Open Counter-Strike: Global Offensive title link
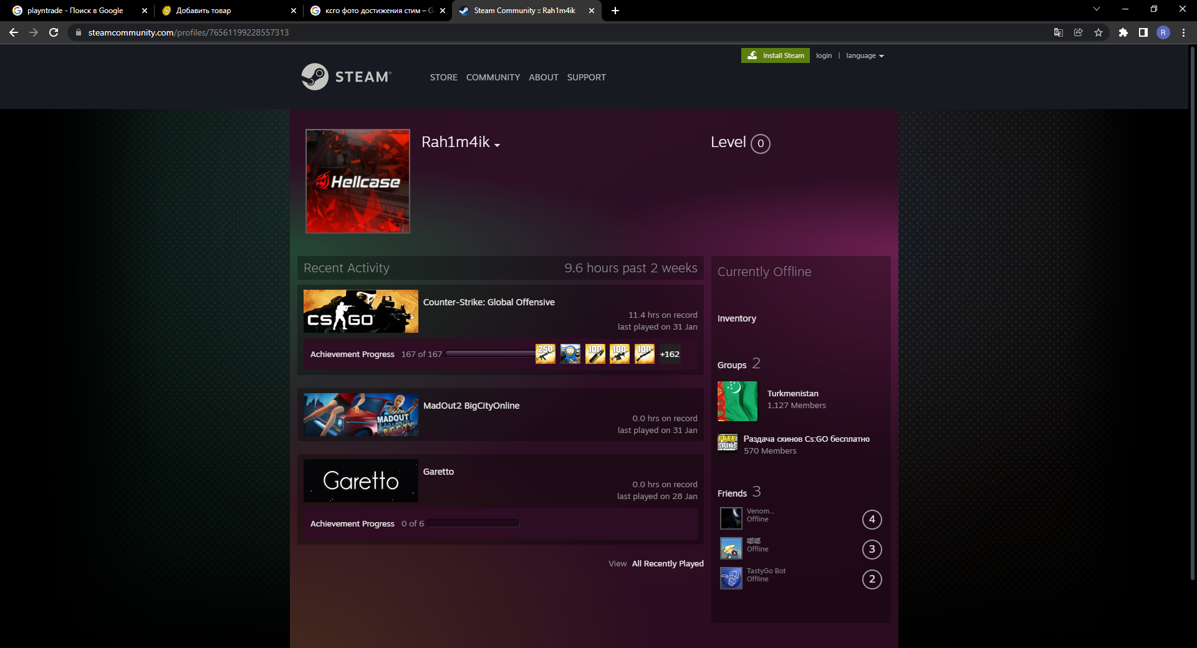Viewport: 1197px width, 648px height. tap(488, 302)
